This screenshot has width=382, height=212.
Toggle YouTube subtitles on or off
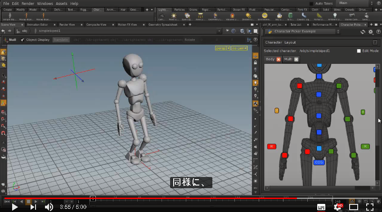click(x=321, y=207)
